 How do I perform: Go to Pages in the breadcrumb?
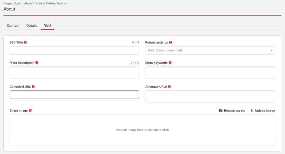point(8,3)
